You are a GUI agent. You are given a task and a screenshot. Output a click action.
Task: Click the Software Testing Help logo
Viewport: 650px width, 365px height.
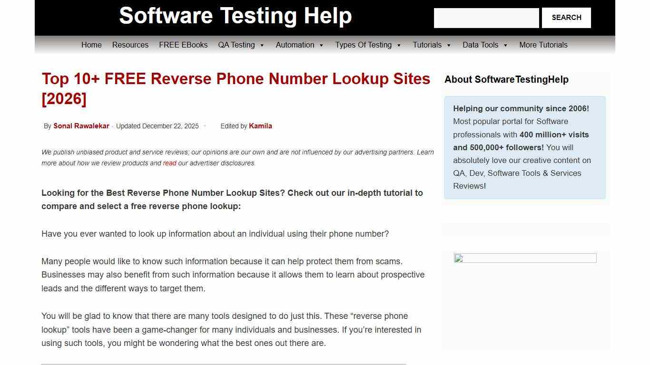236,16
